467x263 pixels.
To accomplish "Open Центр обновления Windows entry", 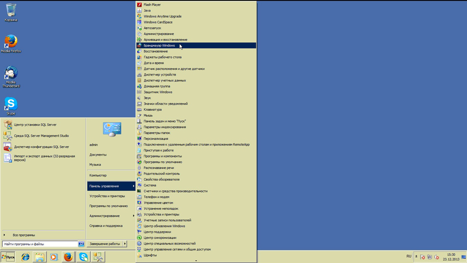I will (x=164, y=226).
